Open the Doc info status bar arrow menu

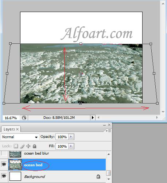click(x=93, y=118)
